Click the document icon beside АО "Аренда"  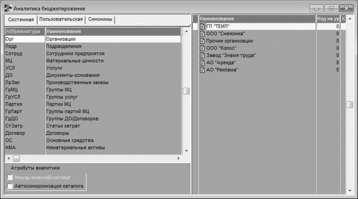(202, 63)
